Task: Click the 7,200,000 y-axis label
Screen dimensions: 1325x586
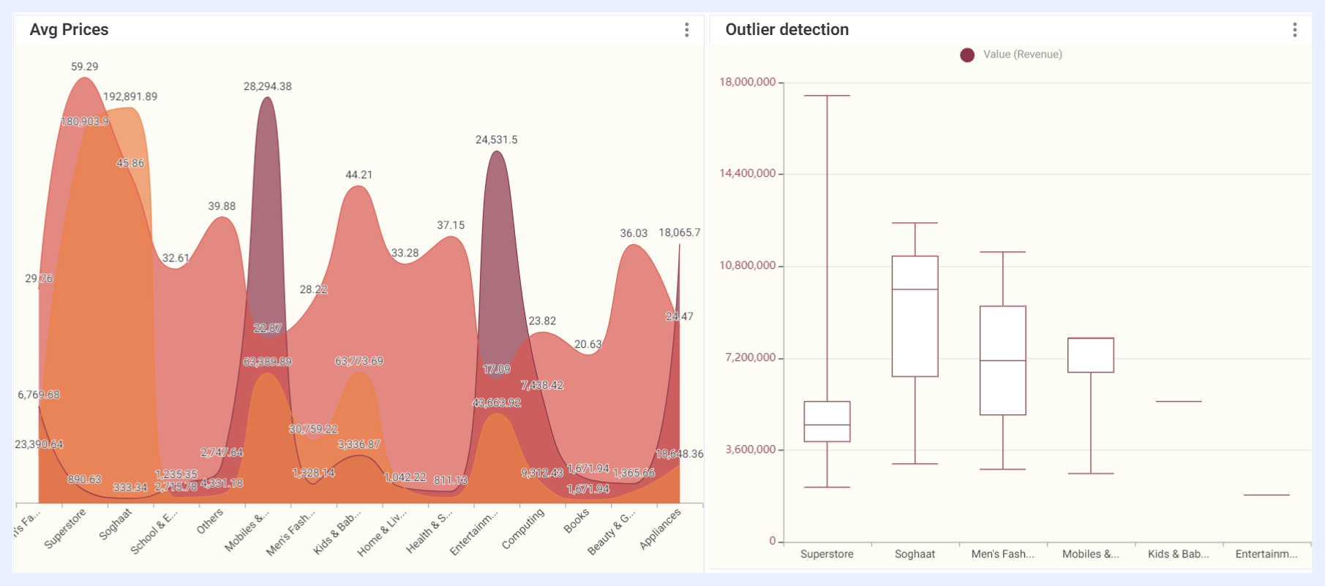Action: tap(750, 357)
